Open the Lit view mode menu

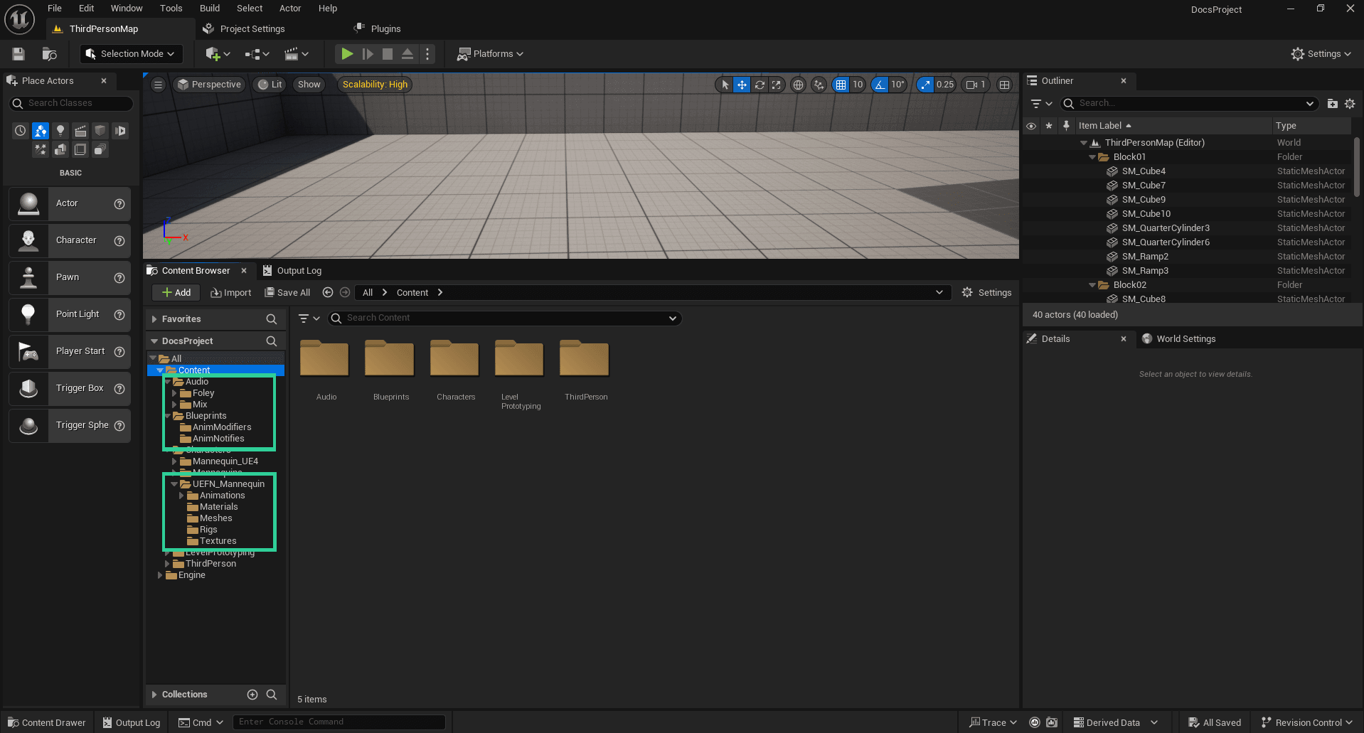coord(270,85)
